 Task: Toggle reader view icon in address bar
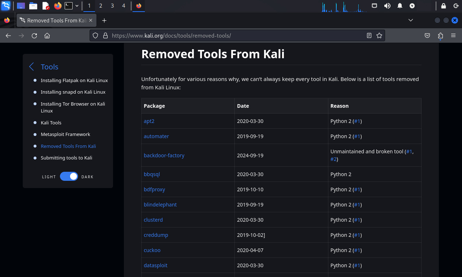pyautogui.click(x=369, y=35)
